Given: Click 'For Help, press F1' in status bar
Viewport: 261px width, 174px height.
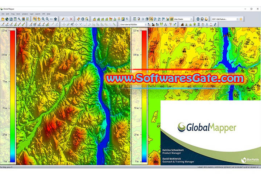Looking at the screenshot, I should click(6, 167).
